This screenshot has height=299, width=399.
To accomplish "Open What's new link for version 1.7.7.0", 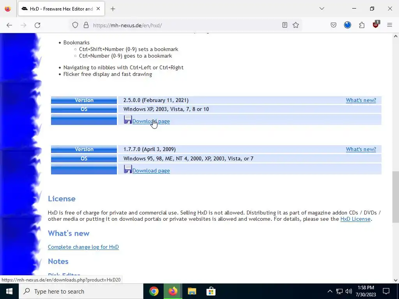I will [x=361, y=149].
